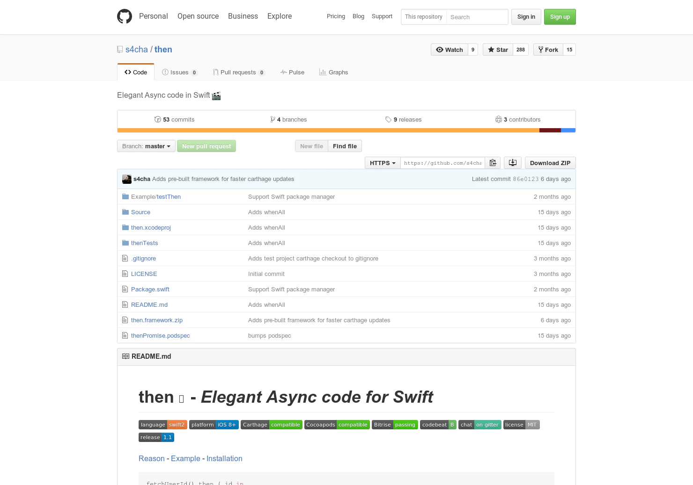Open the Open source menu item

click(198, 16)
